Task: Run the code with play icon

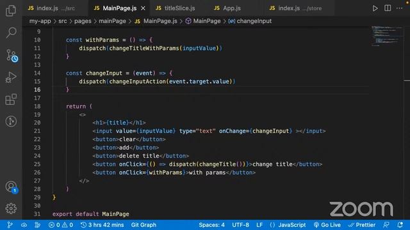Action: click(375, 8)
